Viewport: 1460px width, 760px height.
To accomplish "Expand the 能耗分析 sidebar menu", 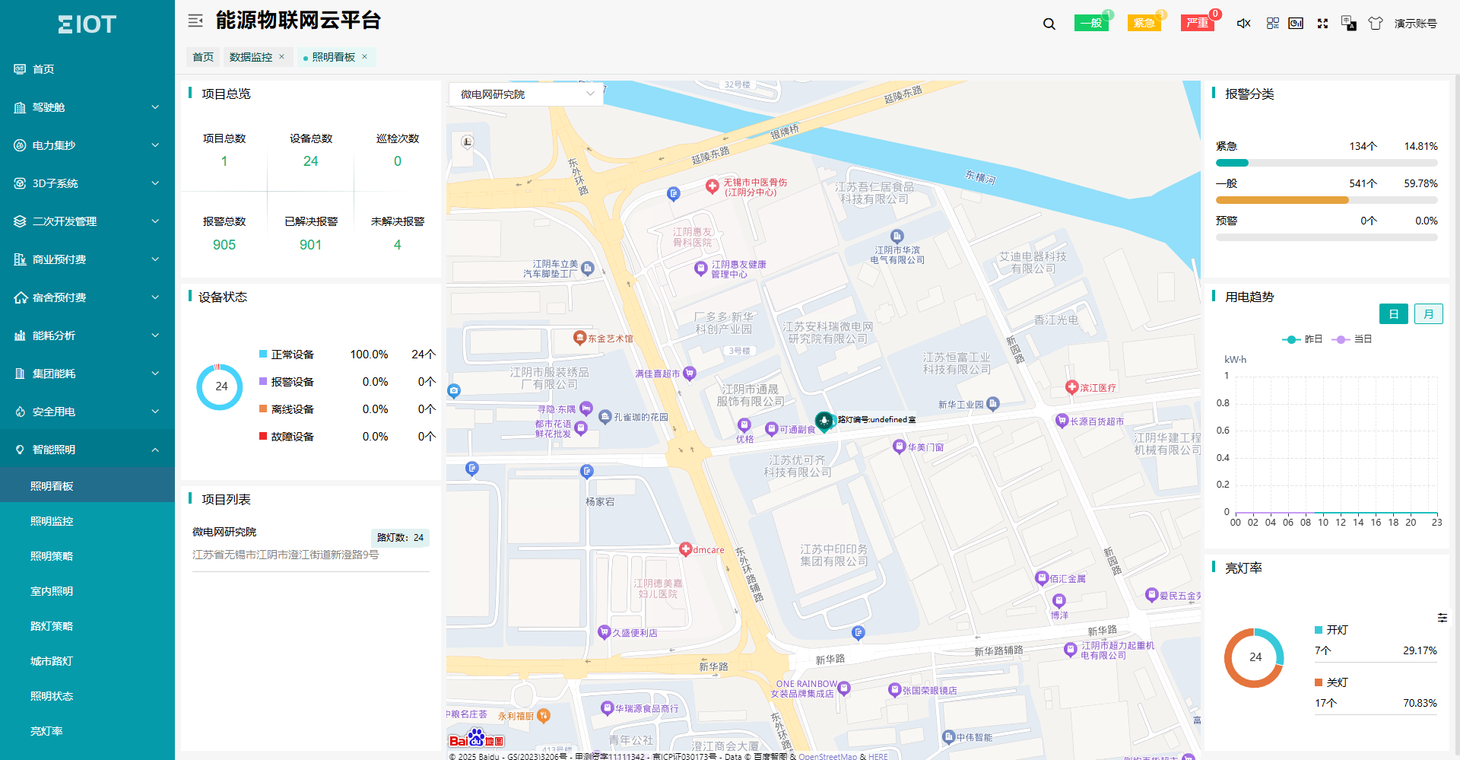I will 87,335.
